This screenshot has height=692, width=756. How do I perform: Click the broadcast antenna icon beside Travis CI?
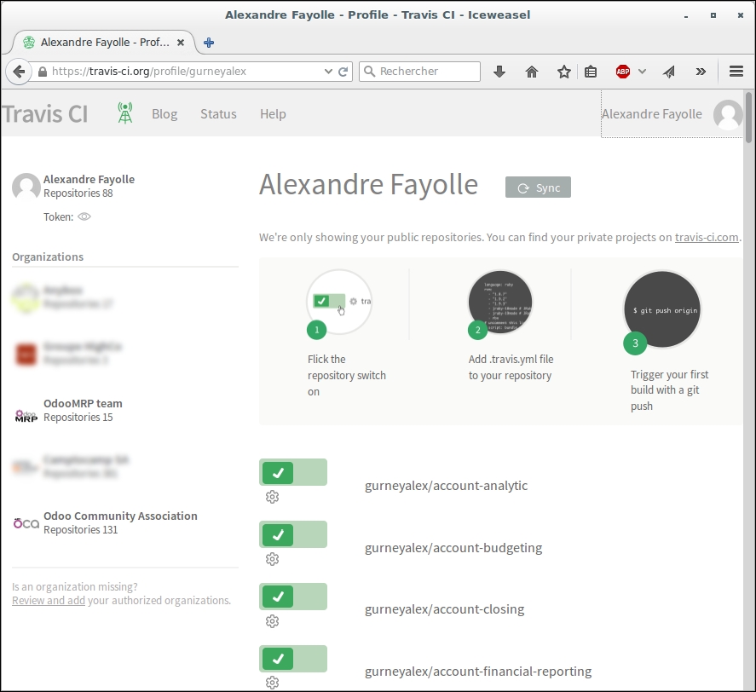click(x=124, y=112)
